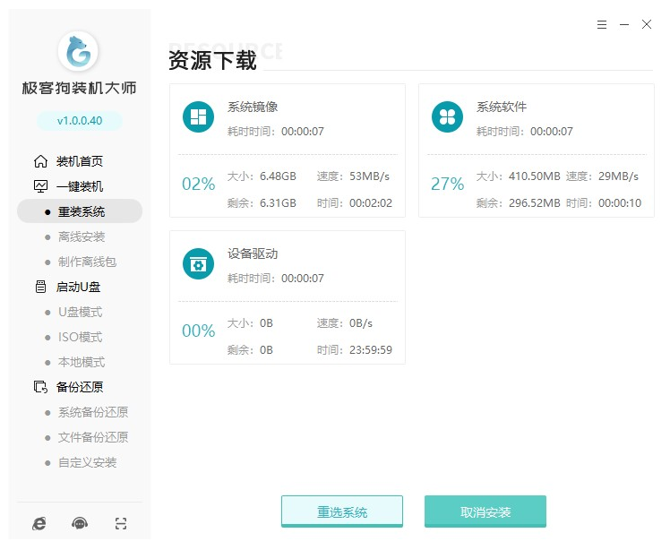The height and width of the screenshot is (550, 670).
Task: Click the 极客狗 dog logo icon
Action: 78,52
